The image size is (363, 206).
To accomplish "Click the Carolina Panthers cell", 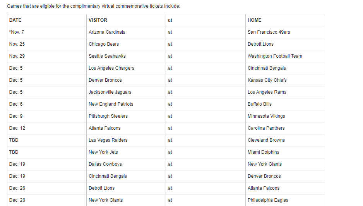I will (x=285, y=128).
